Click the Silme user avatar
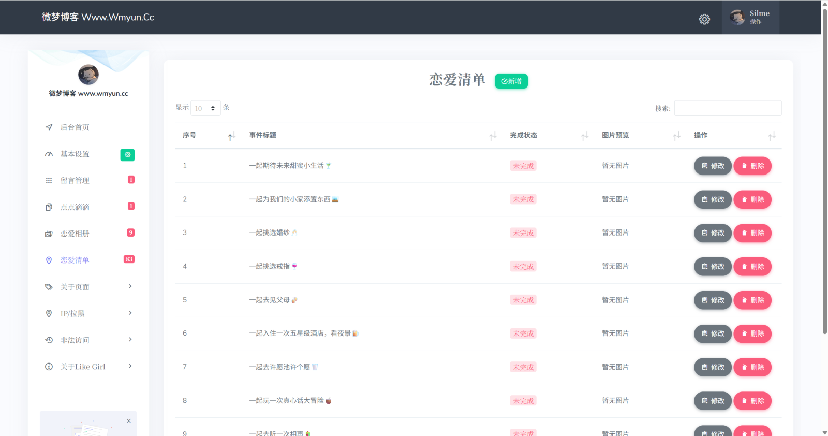828x436 pixels. [x=737, y=17]
